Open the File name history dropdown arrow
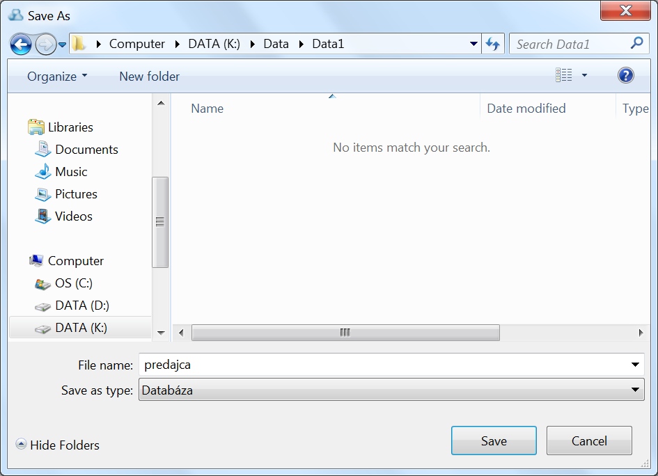658x476 pixels. (x=634, y=365)
